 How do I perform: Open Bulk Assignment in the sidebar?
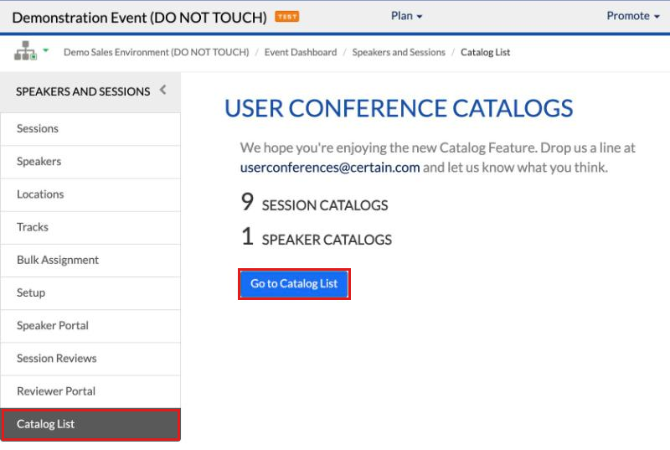pyautogui.click(x=90, y=261)
